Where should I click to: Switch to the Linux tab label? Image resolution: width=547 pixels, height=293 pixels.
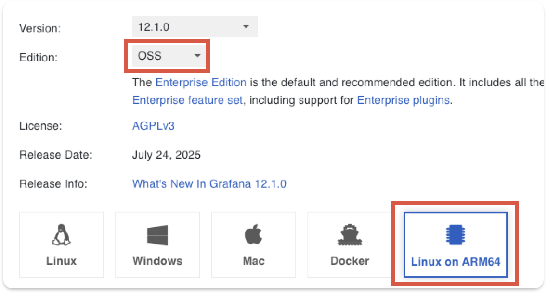pyautogui.click(x=61, y=261)
